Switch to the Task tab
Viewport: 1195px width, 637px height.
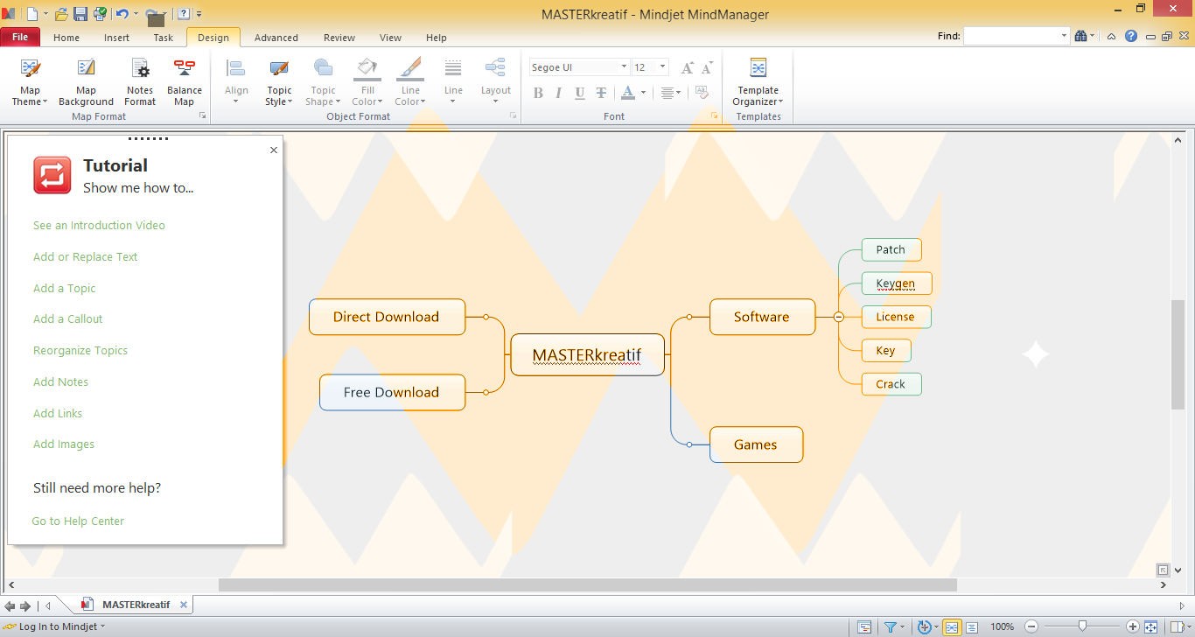164,38
